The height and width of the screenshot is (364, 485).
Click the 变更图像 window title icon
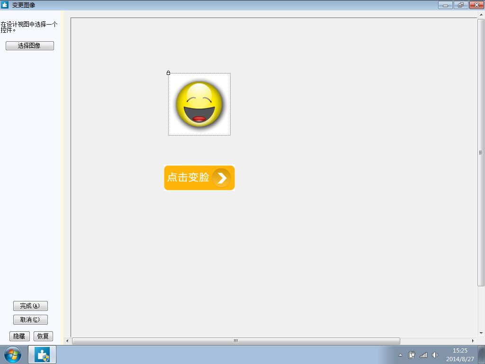5,5
